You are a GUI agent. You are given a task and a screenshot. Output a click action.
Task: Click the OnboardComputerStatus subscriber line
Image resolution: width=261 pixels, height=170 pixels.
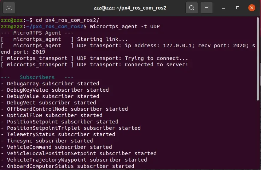(x=68, y=166)
